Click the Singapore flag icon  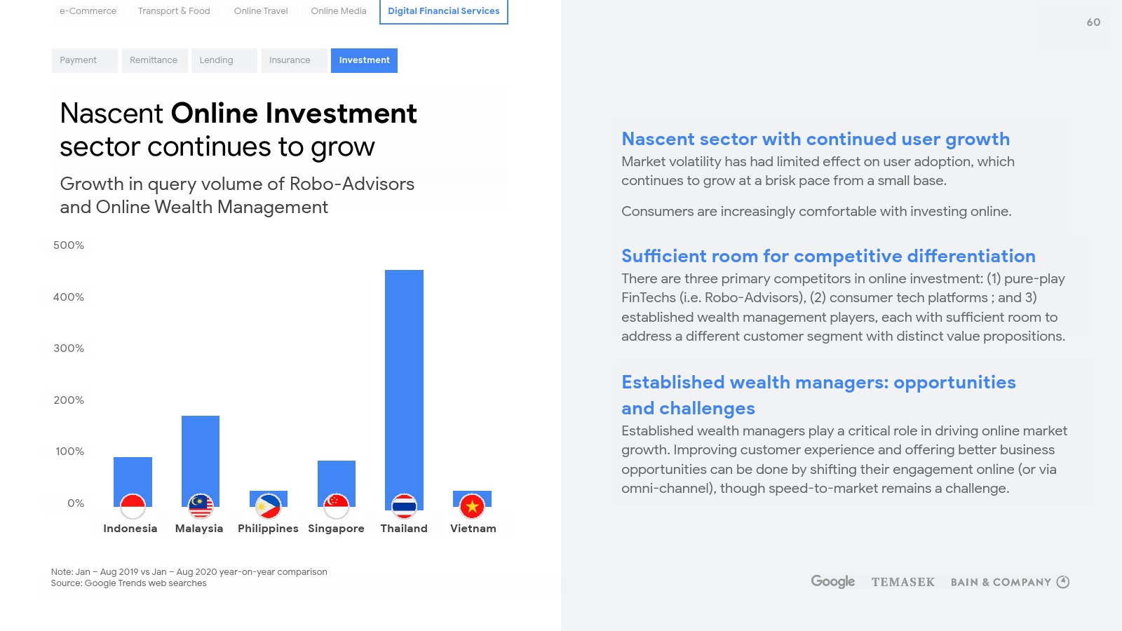coord(337,506)
